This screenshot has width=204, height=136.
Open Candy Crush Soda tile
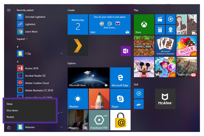point(186,46)
